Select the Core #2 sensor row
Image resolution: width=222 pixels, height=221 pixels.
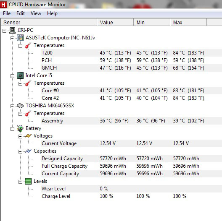coord(131,98)
